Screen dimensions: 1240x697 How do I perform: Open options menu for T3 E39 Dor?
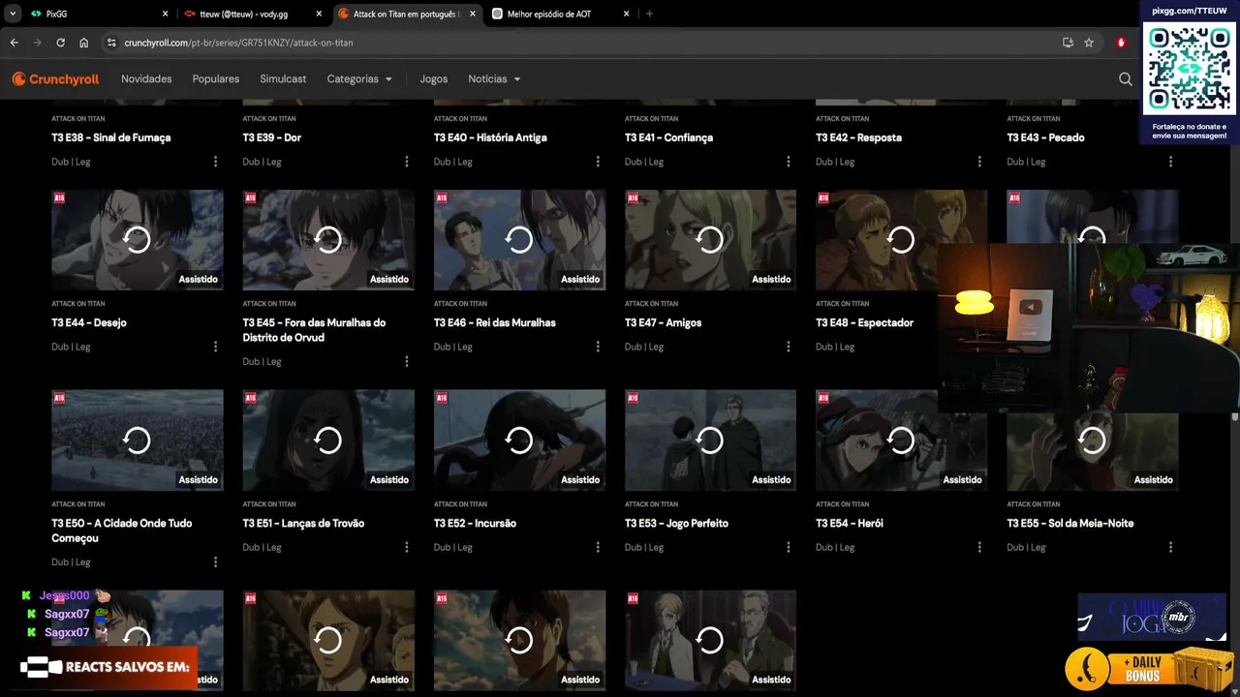[406, 162]
